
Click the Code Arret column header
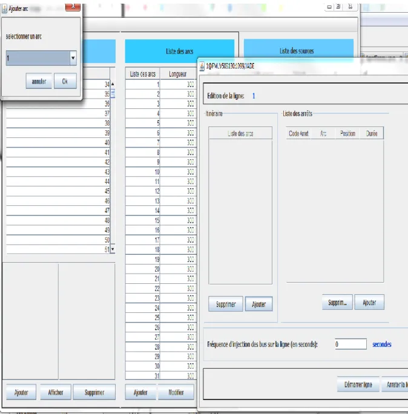(x=298, y=134)
